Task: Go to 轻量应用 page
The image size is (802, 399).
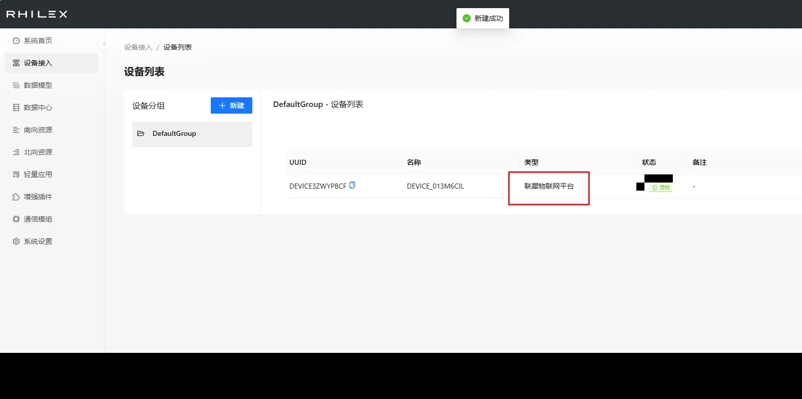Action: 37,174
